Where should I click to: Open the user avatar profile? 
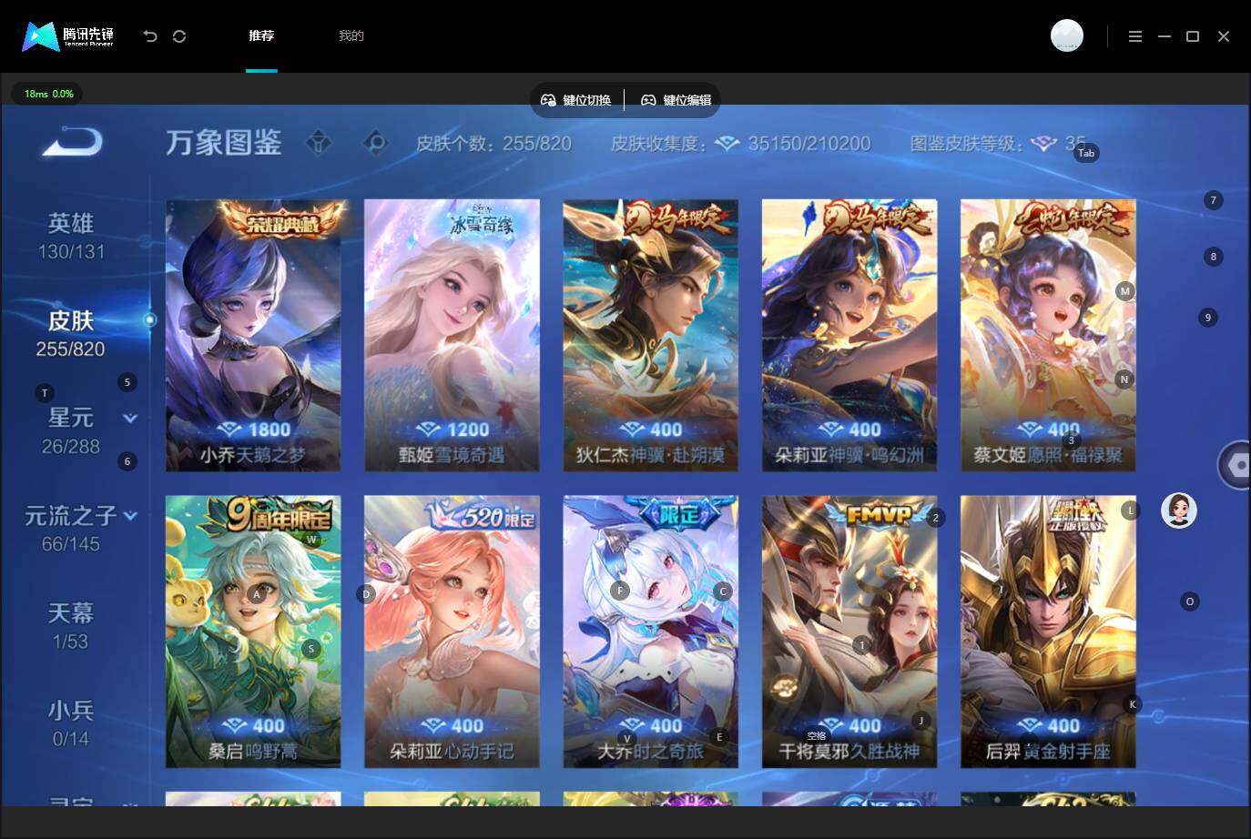pos(1066,35)
